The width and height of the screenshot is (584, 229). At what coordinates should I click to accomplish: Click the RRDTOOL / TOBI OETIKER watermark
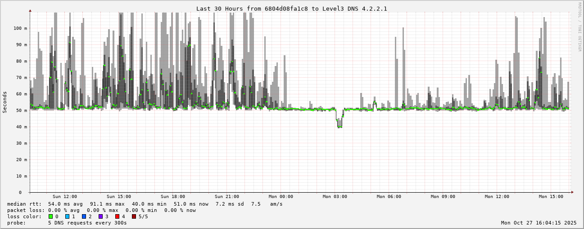click(x=579, y=26)
